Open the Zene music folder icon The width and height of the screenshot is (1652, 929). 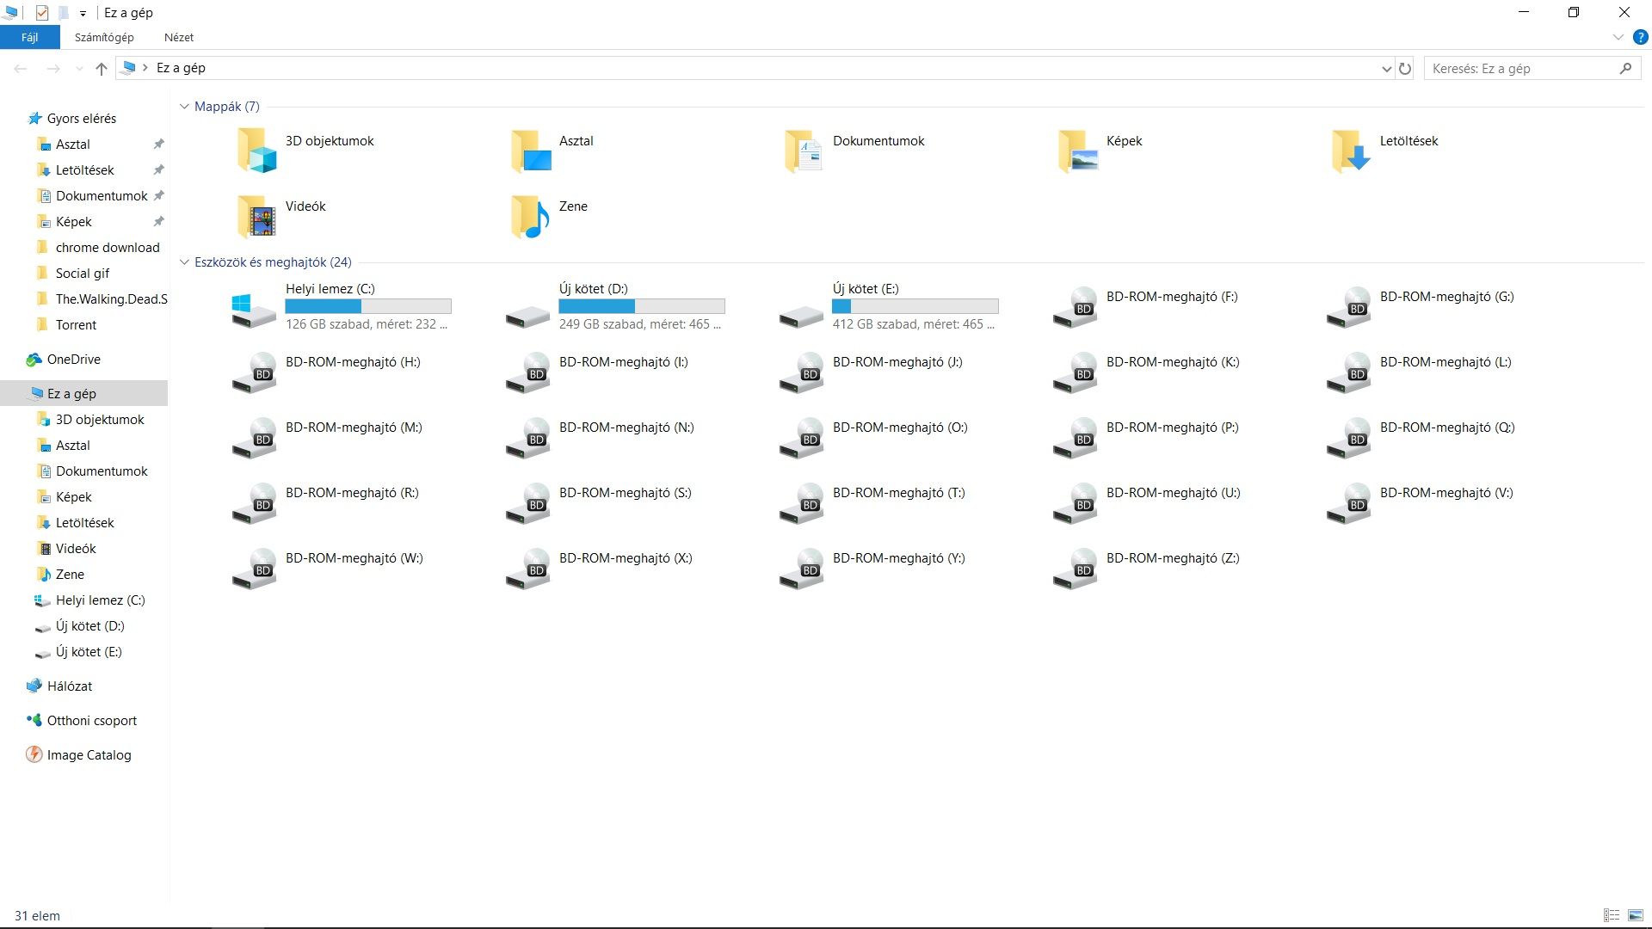coord(529,216)
